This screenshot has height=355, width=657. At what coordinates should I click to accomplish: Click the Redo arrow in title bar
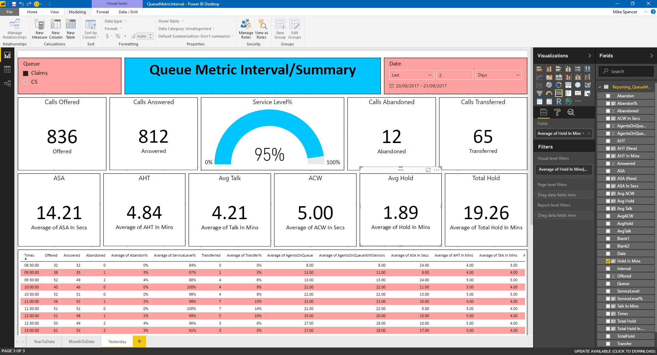29,4
